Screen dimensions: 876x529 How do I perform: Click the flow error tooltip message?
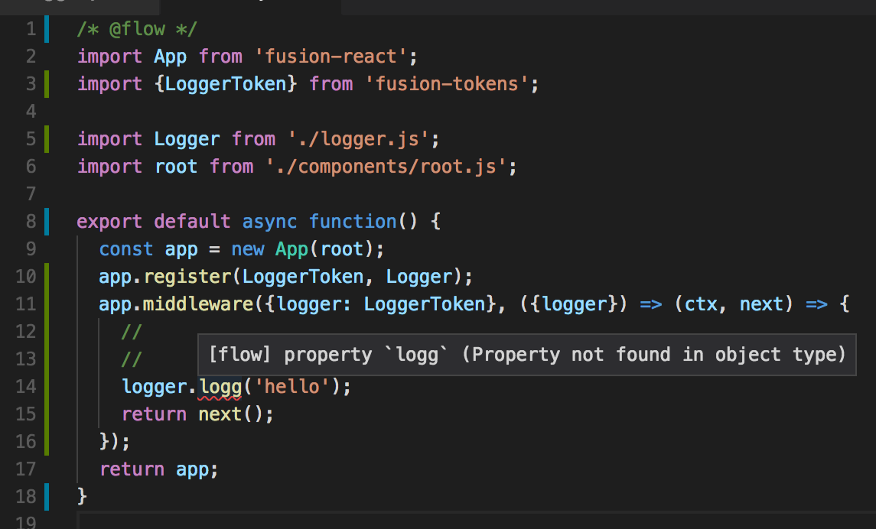[527, 355]
